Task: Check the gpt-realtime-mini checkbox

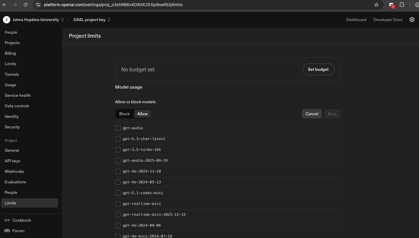Action: tap(118, 204)
